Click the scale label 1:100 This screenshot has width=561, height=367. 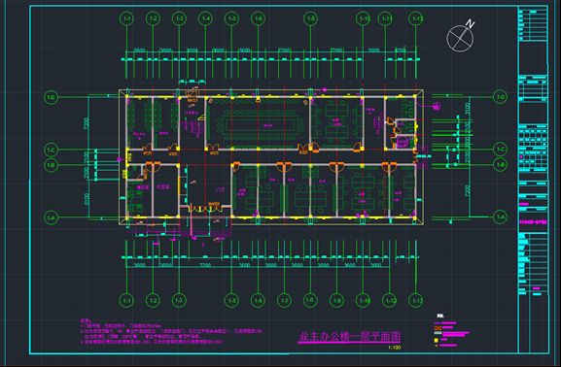395,348
